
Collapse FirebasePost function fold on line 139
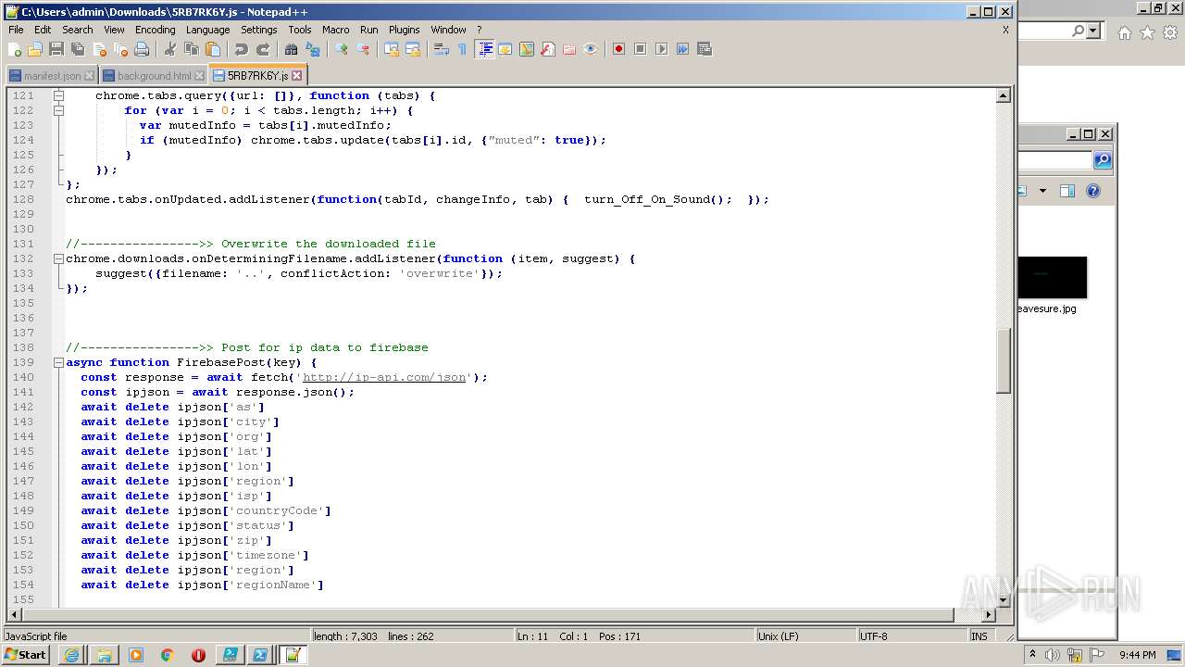58,362
